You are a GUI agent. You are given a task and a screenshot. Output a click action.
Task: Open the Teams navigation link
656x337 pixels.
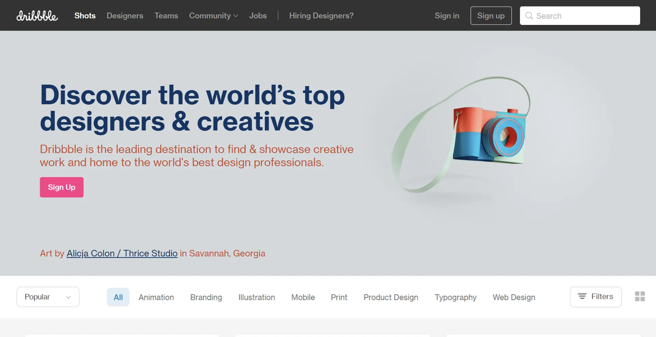tap(166, 16)
